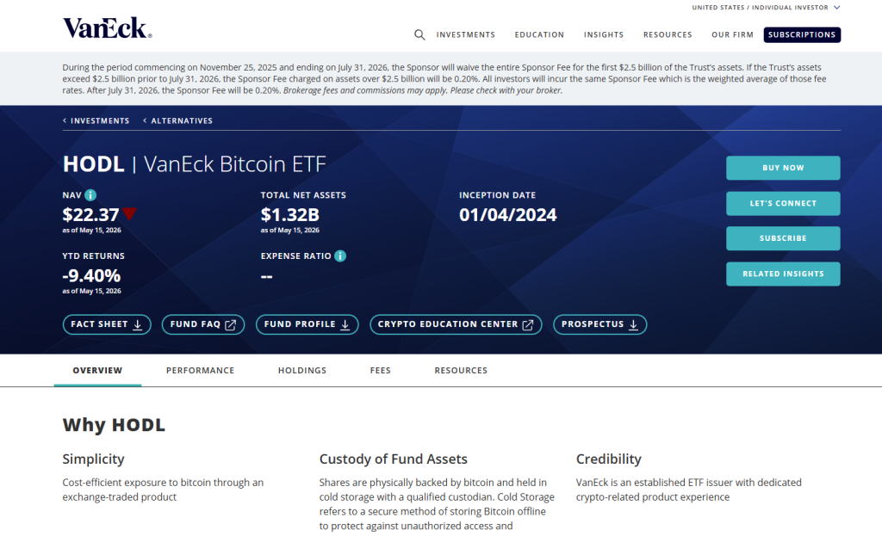This screenshot has height=536, width=882.
Task: Click the Expense Ratio label
Action: coord(296,256)
